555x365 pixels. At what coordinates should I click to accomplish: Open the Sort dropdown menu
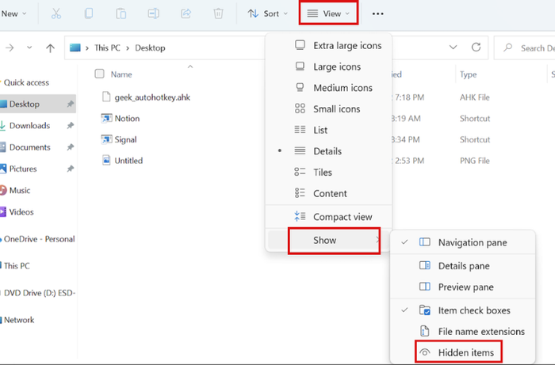[266, 13]
